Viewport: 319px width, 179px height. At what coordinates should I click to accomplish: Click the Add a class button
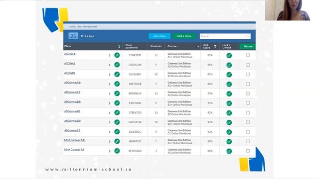[x=184, y=36]
